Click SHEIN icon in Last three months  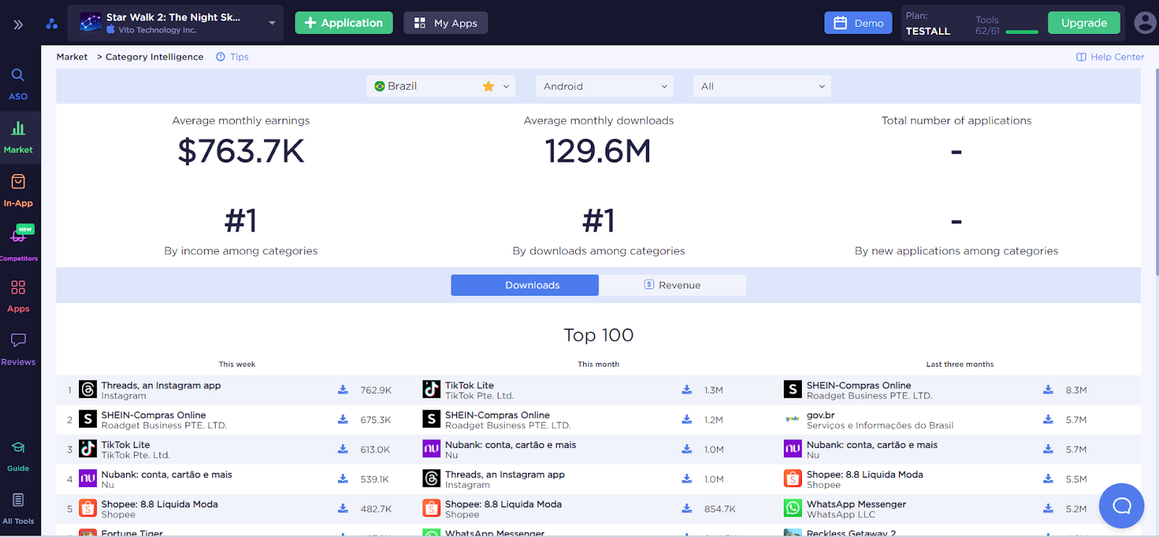(792, 390)
